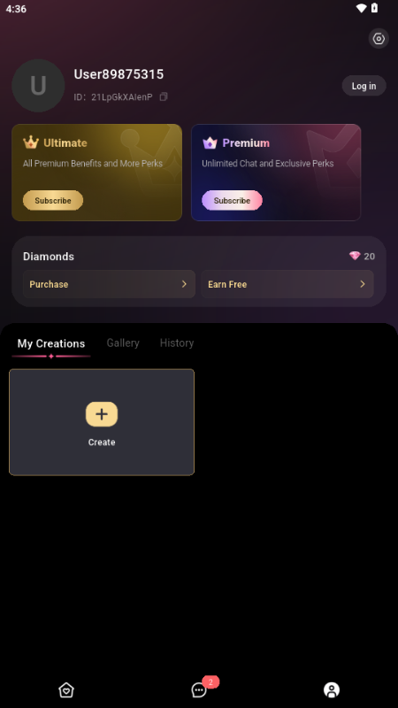Subscribe to the Premium plan
Viewport: 398px width, 708px height.
click(x=232, y=201)
